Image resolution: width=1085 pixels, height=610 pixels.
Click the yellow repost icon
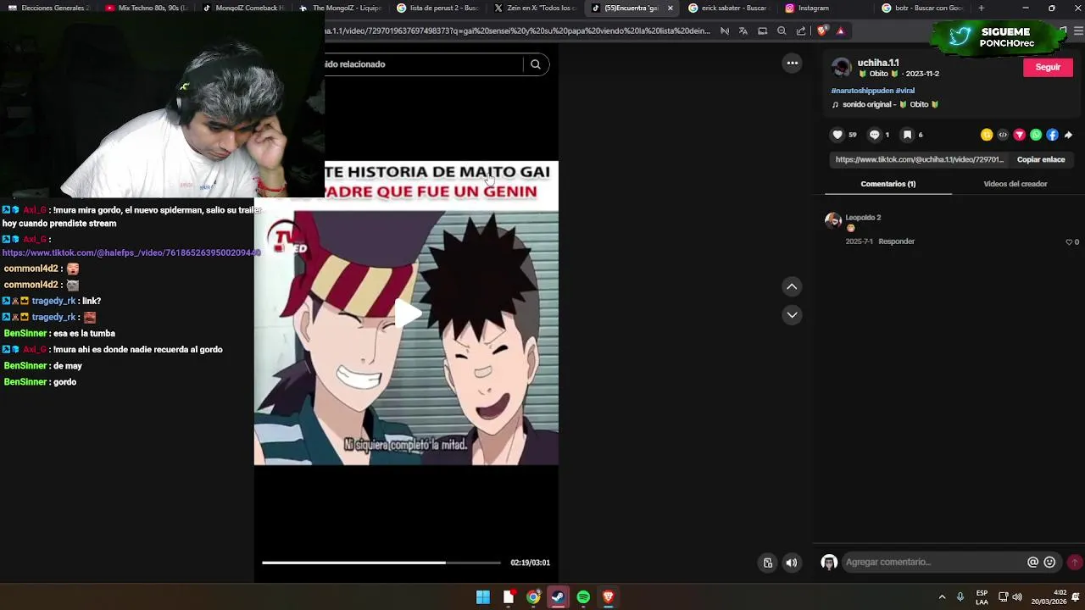[987, 135]
